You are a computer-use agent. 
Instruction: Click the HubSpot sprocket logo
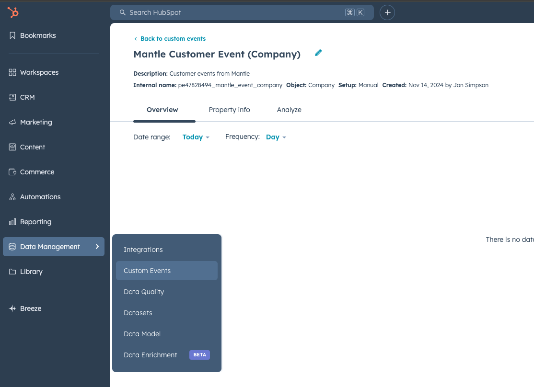13,12
